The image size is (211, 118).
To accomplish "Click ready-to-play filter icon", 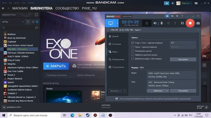I will tap(37, 22).
